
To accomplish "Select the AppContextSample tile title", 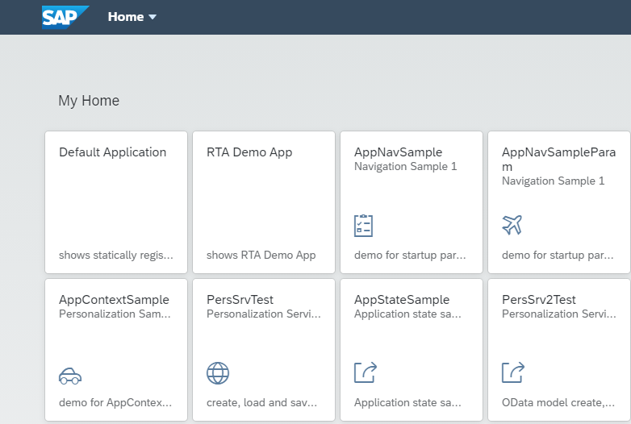I will 114,300.
